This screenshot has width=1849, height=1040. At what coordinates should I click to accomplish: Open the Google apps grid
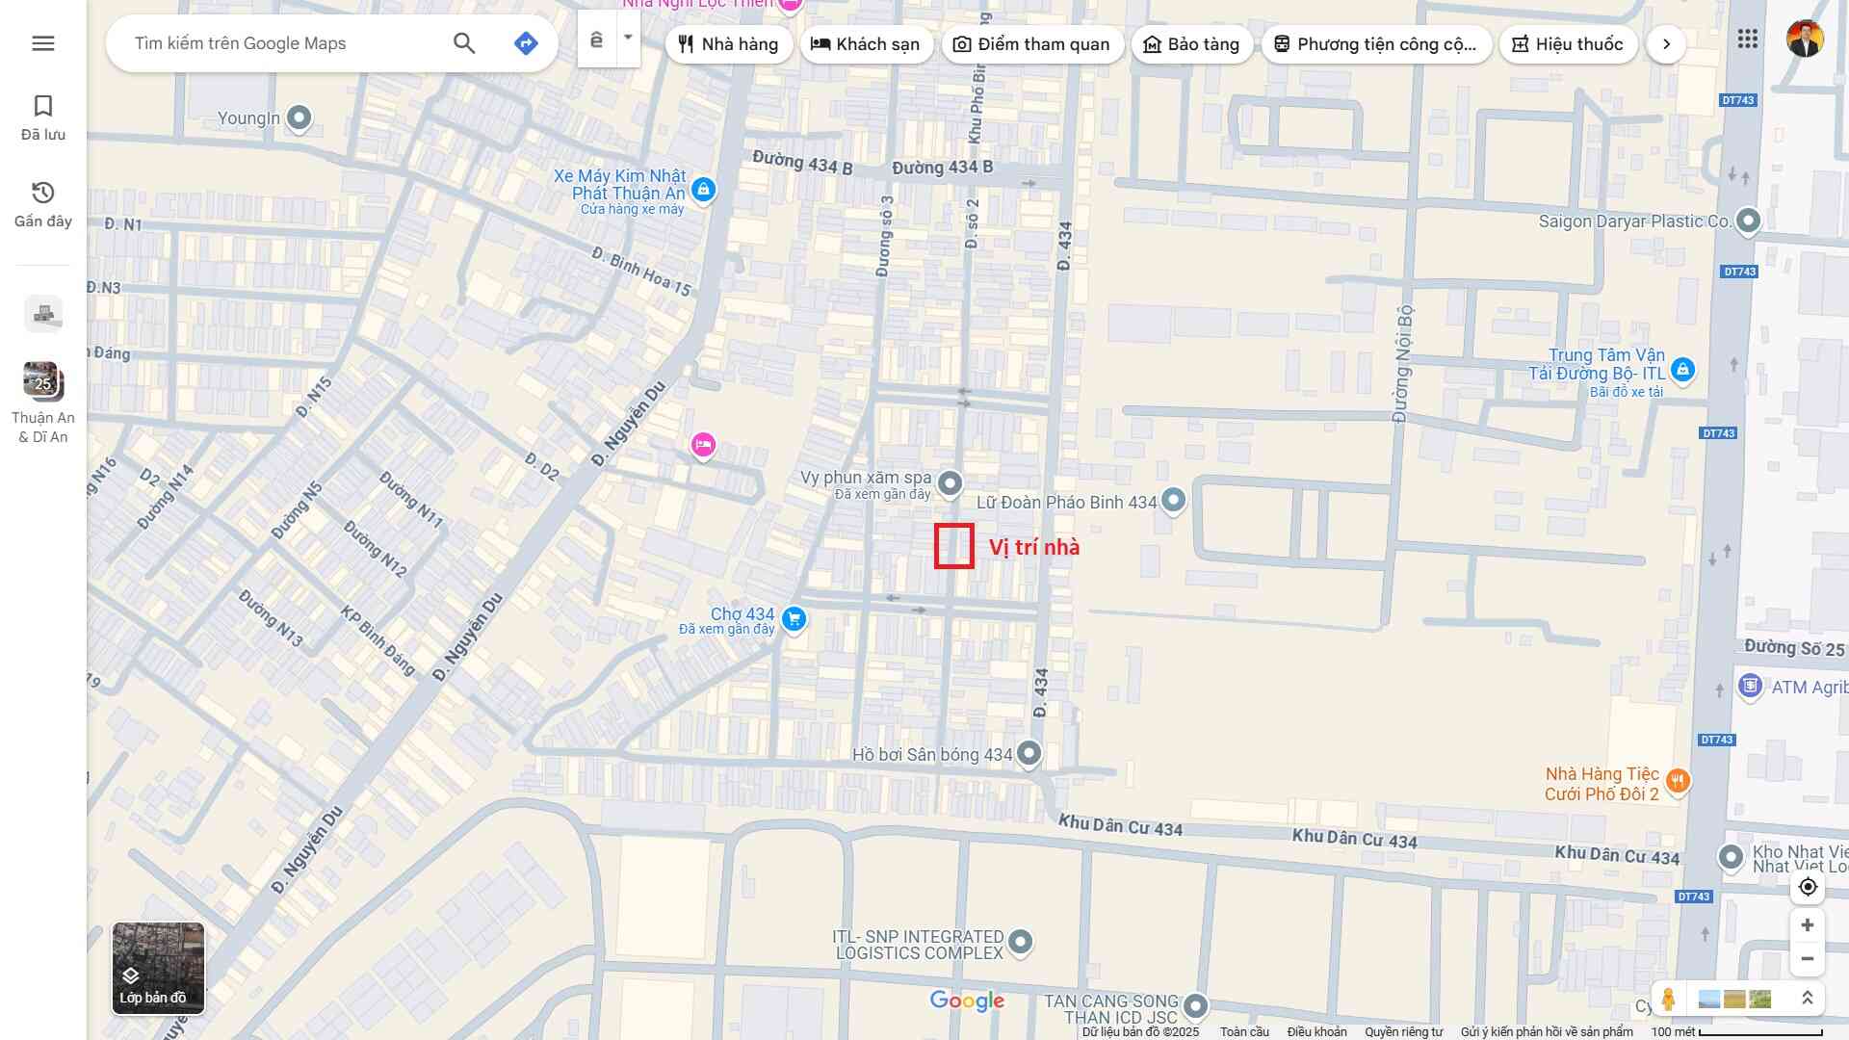click(1748, 39)
